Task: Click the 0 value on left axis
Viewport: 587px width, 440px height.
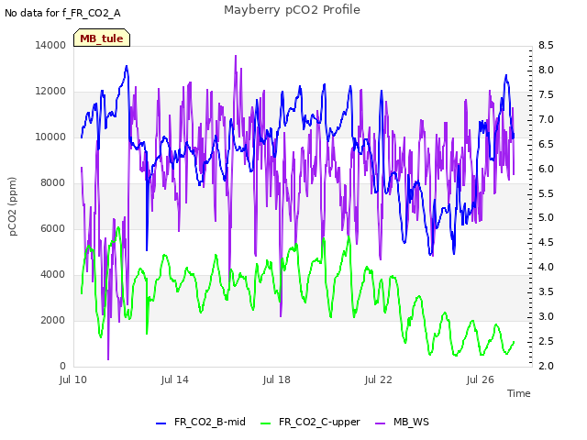Action: (63, 366)
